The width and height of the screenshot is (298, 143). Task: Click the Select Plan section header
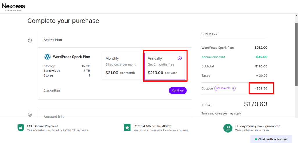[x=115, y=40]
